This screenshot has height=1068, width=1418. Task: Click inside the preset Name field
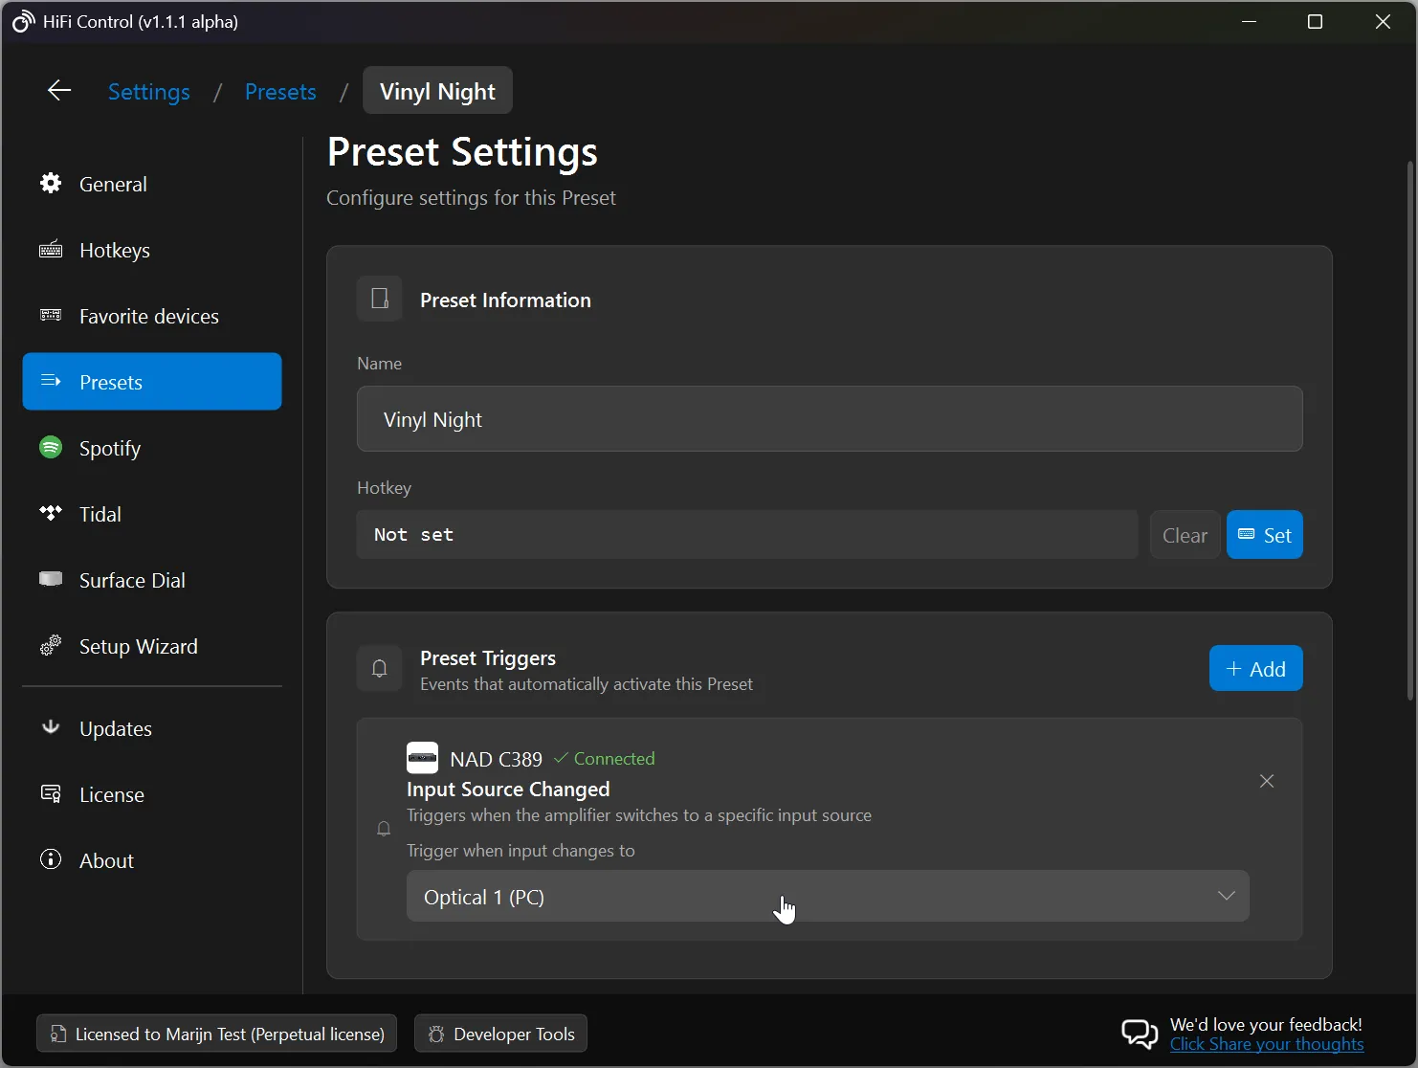(829, 419)
